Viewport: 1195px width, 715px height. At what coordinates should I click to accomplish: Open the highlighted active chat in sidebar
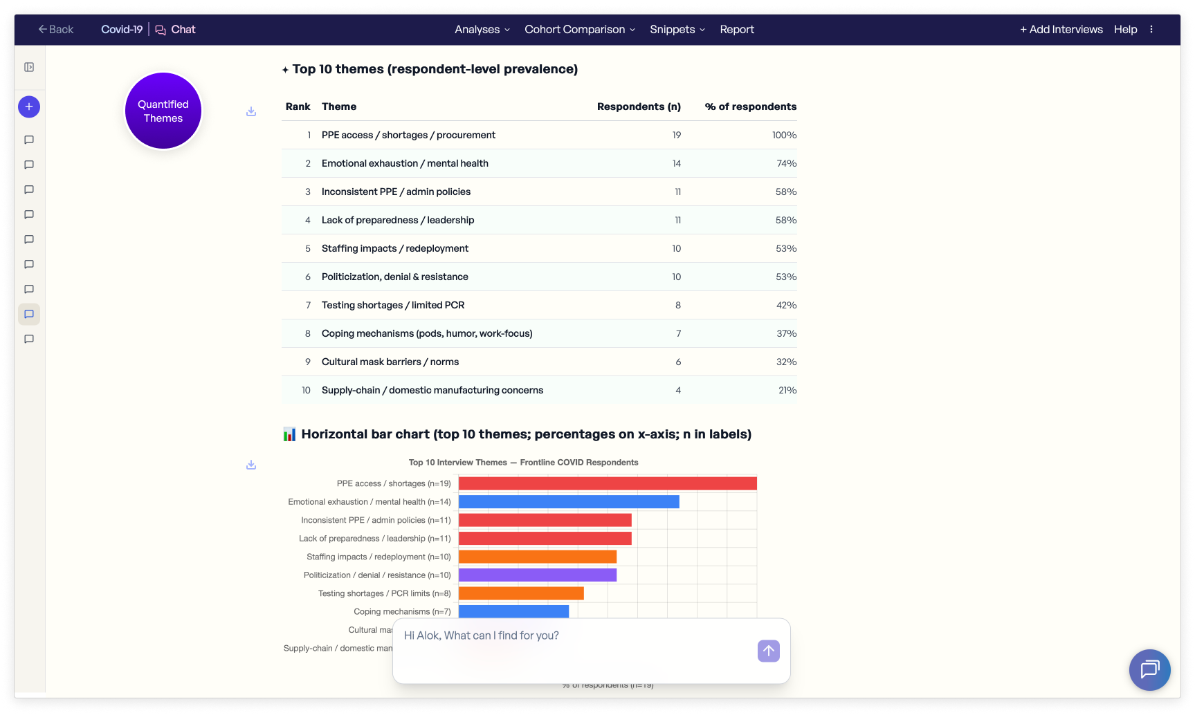(x=29, y=314)
